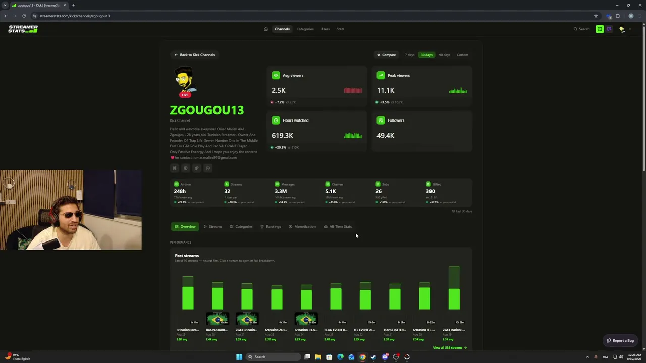Click the StreamerStats logo
Screen dimensions: 646x363
coord(23,29)
